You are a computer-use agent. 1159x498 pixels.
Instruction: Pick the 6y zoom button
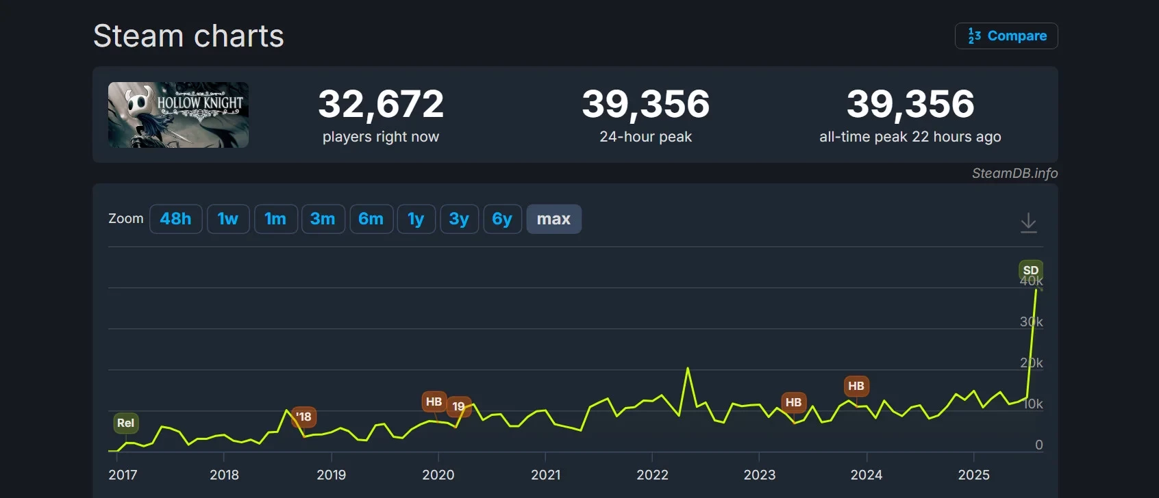click(502, 219)
